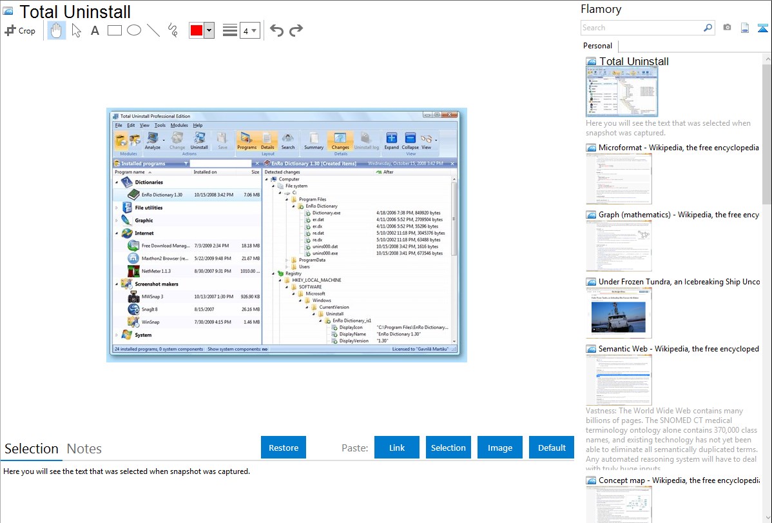Click the magnifier search icon
This screenshot has height=523, width=772.
click(708, 28)
